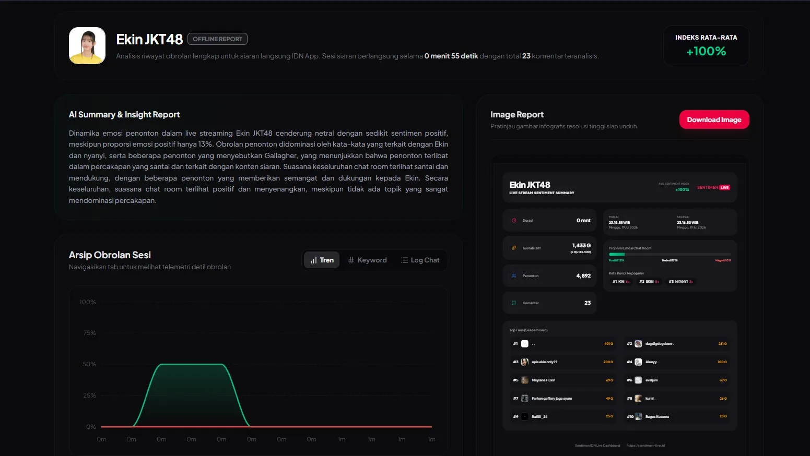The height and width of the screenshot is (456, 810).
Task: Click the SENTIMEN LIVE logo in preview
Action: (713, 187)
